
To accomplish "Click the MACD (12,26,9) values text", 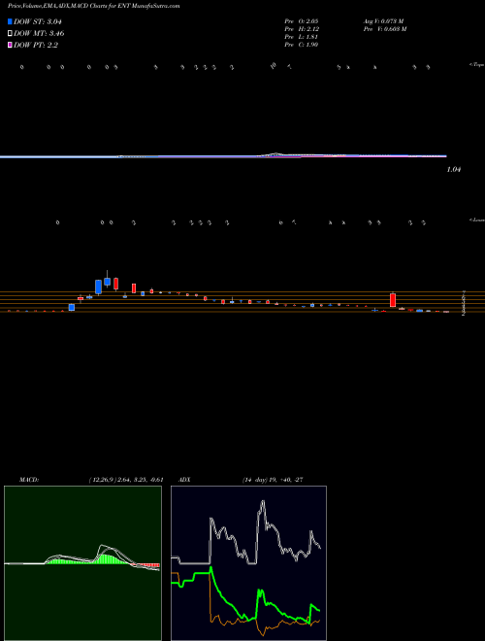I will pyautogui.click(x=126, y=480).
